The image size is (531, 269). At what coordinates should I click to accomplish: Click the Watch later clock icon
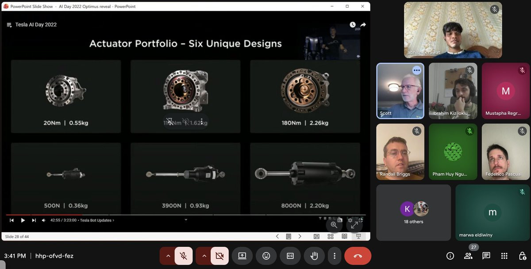[x=352, y=25]
